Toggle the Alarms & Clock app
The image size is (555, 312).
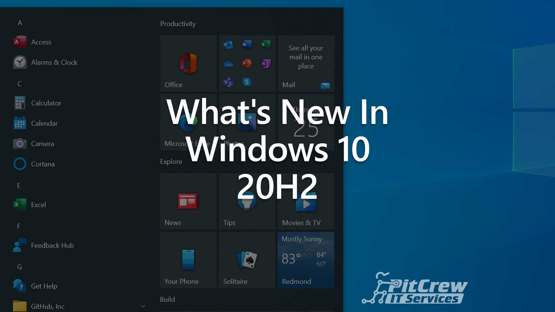point(54,62)
